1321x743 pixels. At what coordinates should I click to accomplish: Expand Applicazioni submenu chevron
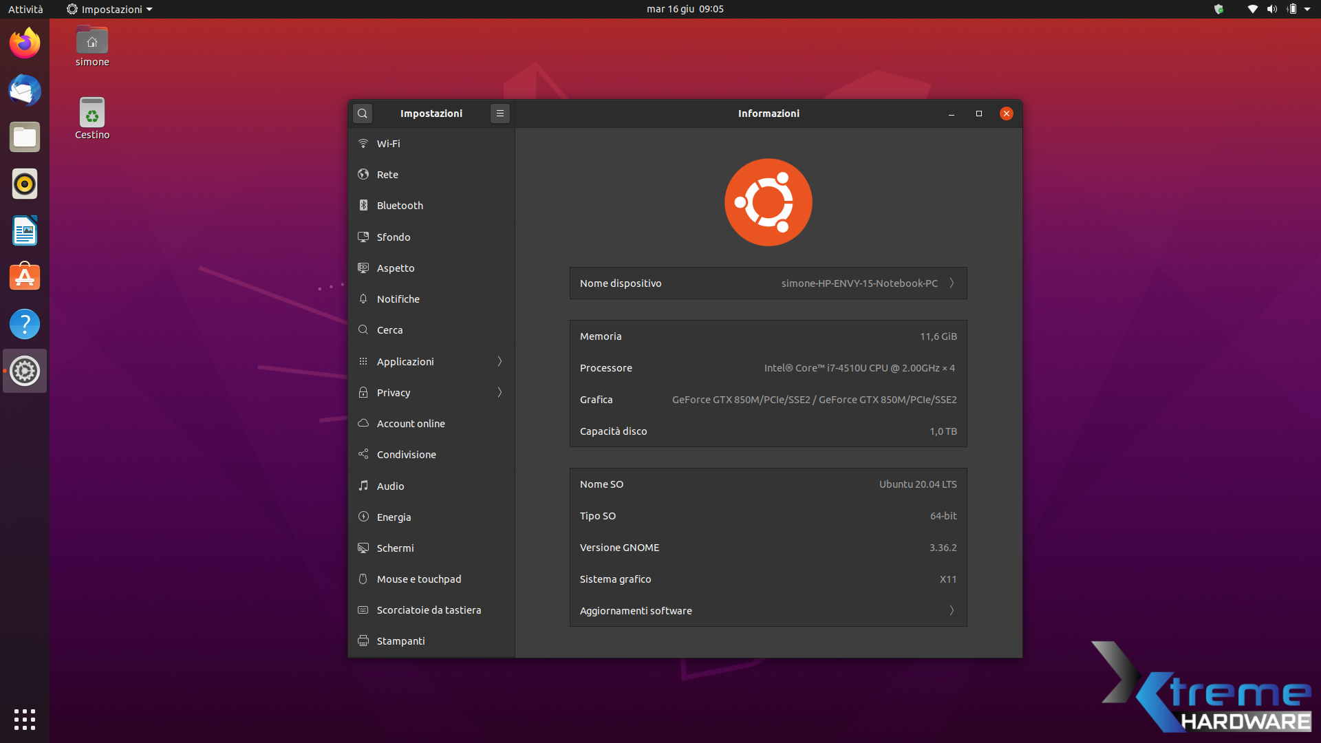[500, 362]
